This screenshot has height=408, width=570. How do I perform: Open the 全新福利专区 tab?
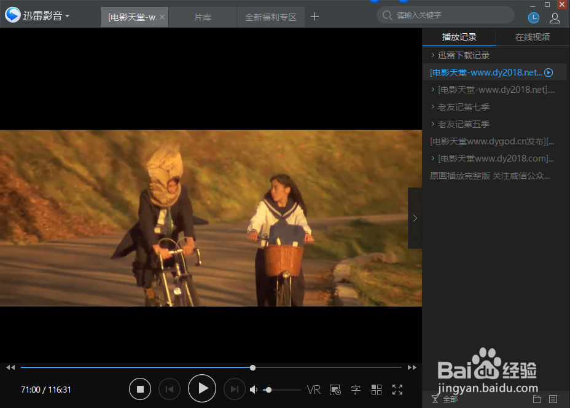coord(270,17)
